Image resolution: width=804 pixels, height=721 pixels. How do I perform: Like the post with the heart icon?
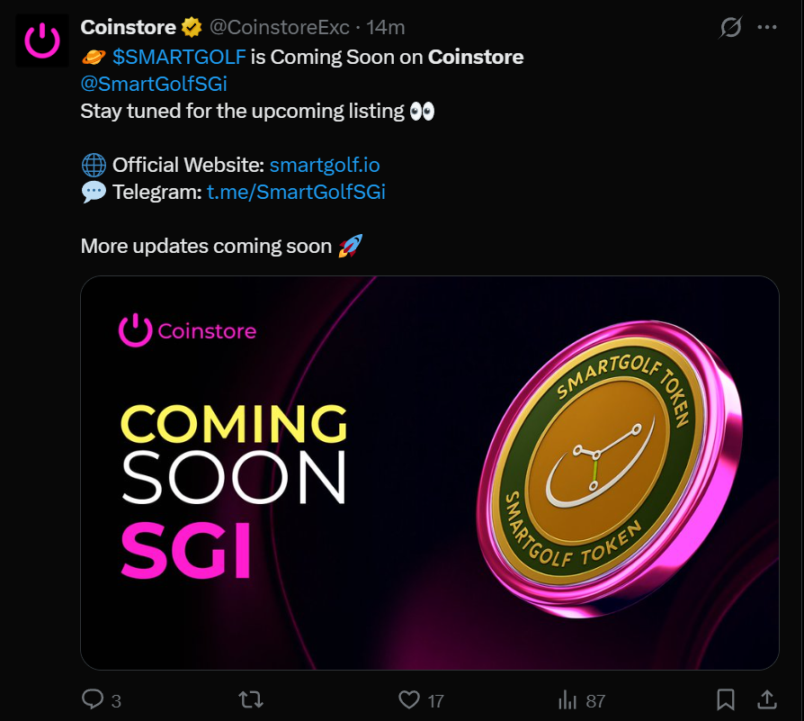[409, 699]
